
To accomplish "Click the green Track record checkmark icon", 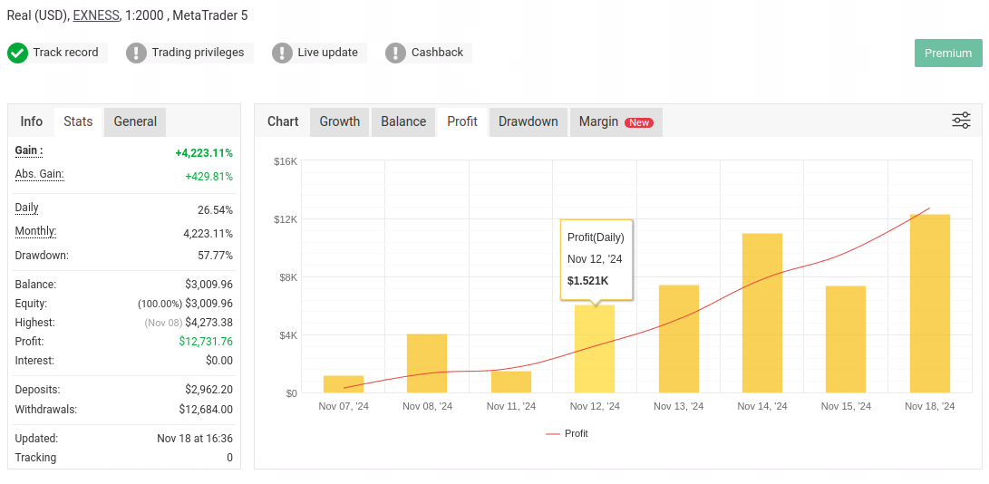I will pyautogui.click(x=17, y=53).
